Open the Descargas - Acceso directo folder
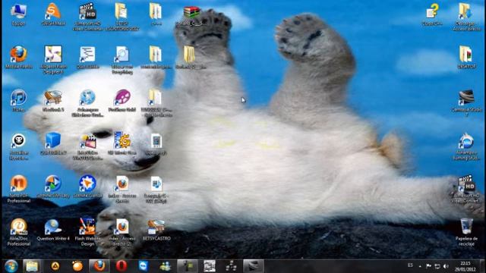 [465, 11]
